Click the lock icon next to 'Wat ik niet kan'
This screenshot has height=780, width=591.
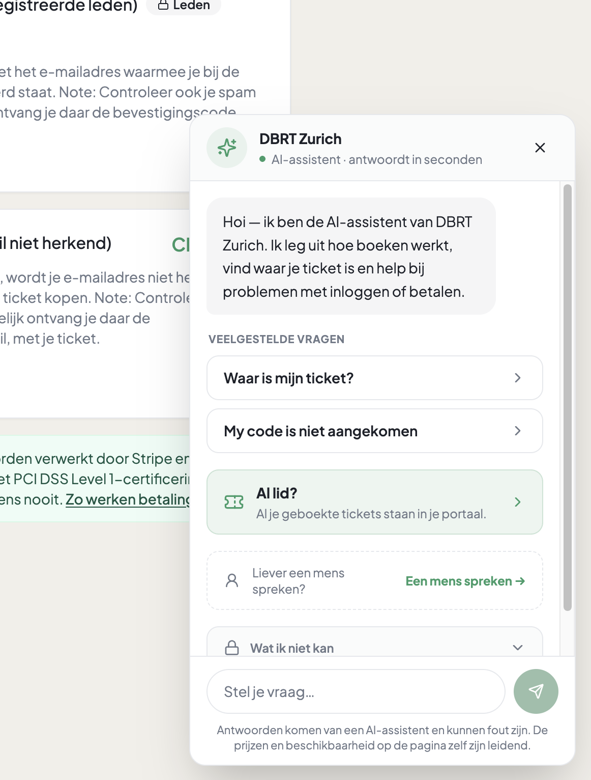coord(232,648)
